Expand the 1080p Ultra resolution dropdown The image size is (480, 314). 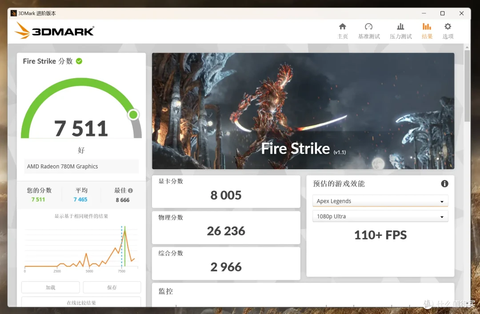pos(380,216)
